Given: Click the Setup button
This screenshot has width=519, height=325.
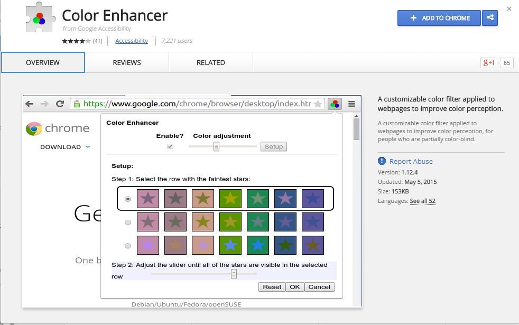Looking at the screenshot, I should 274,146.
